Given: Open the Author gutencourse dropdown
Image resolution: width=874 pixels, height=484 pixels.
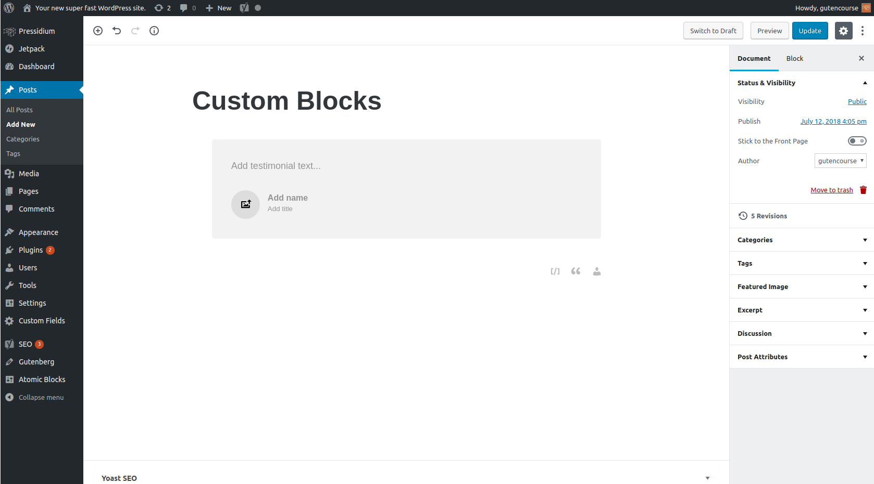Looking at the screenshot, I should pos(841,161).
